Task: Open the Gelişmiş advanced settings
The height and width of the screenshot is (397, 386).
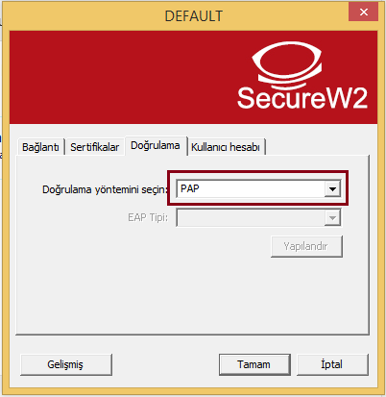Action: pos(66,364)
